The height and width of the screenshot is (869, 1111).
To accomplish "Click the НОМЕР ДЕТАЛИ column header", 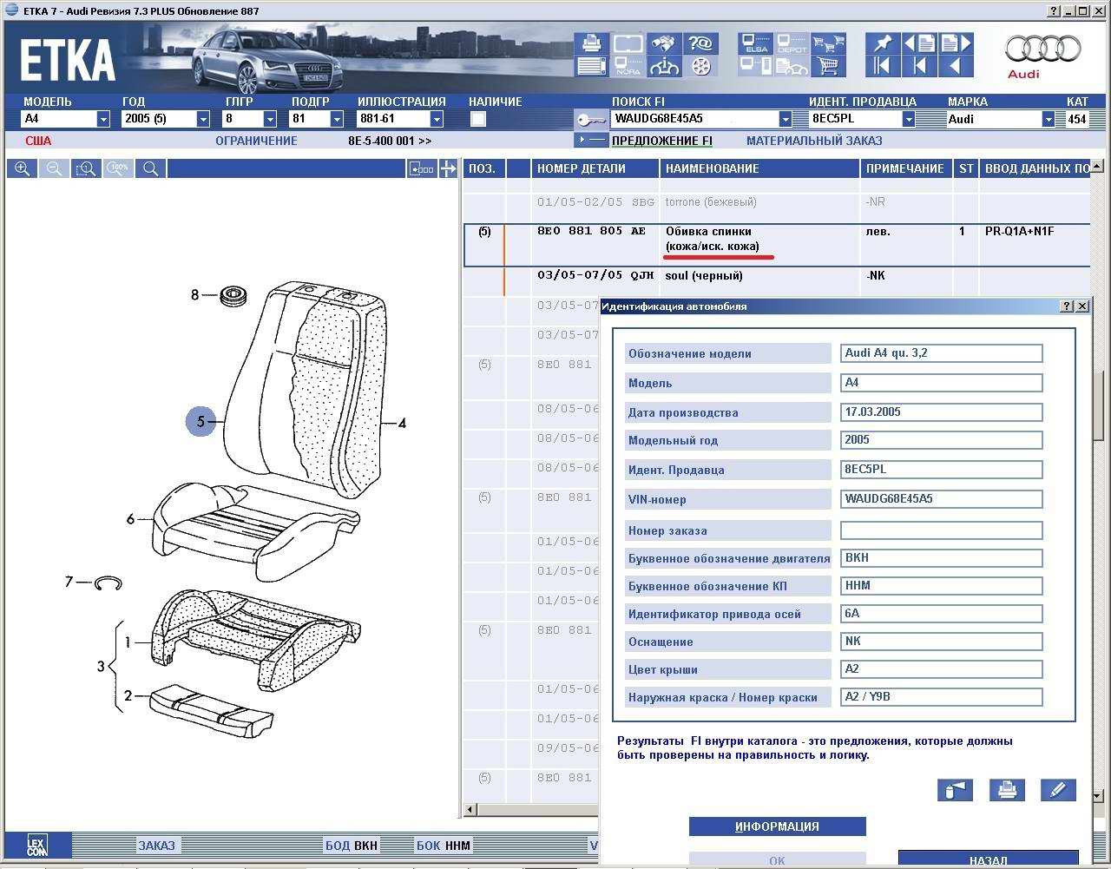I will point(595,168).
